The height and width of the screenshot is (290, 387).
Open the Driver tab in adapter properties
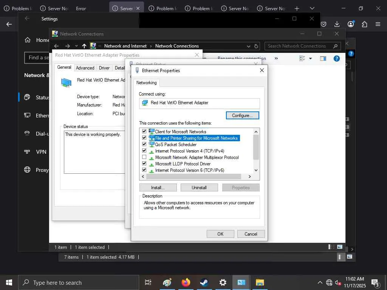click(x=104, y=68)
